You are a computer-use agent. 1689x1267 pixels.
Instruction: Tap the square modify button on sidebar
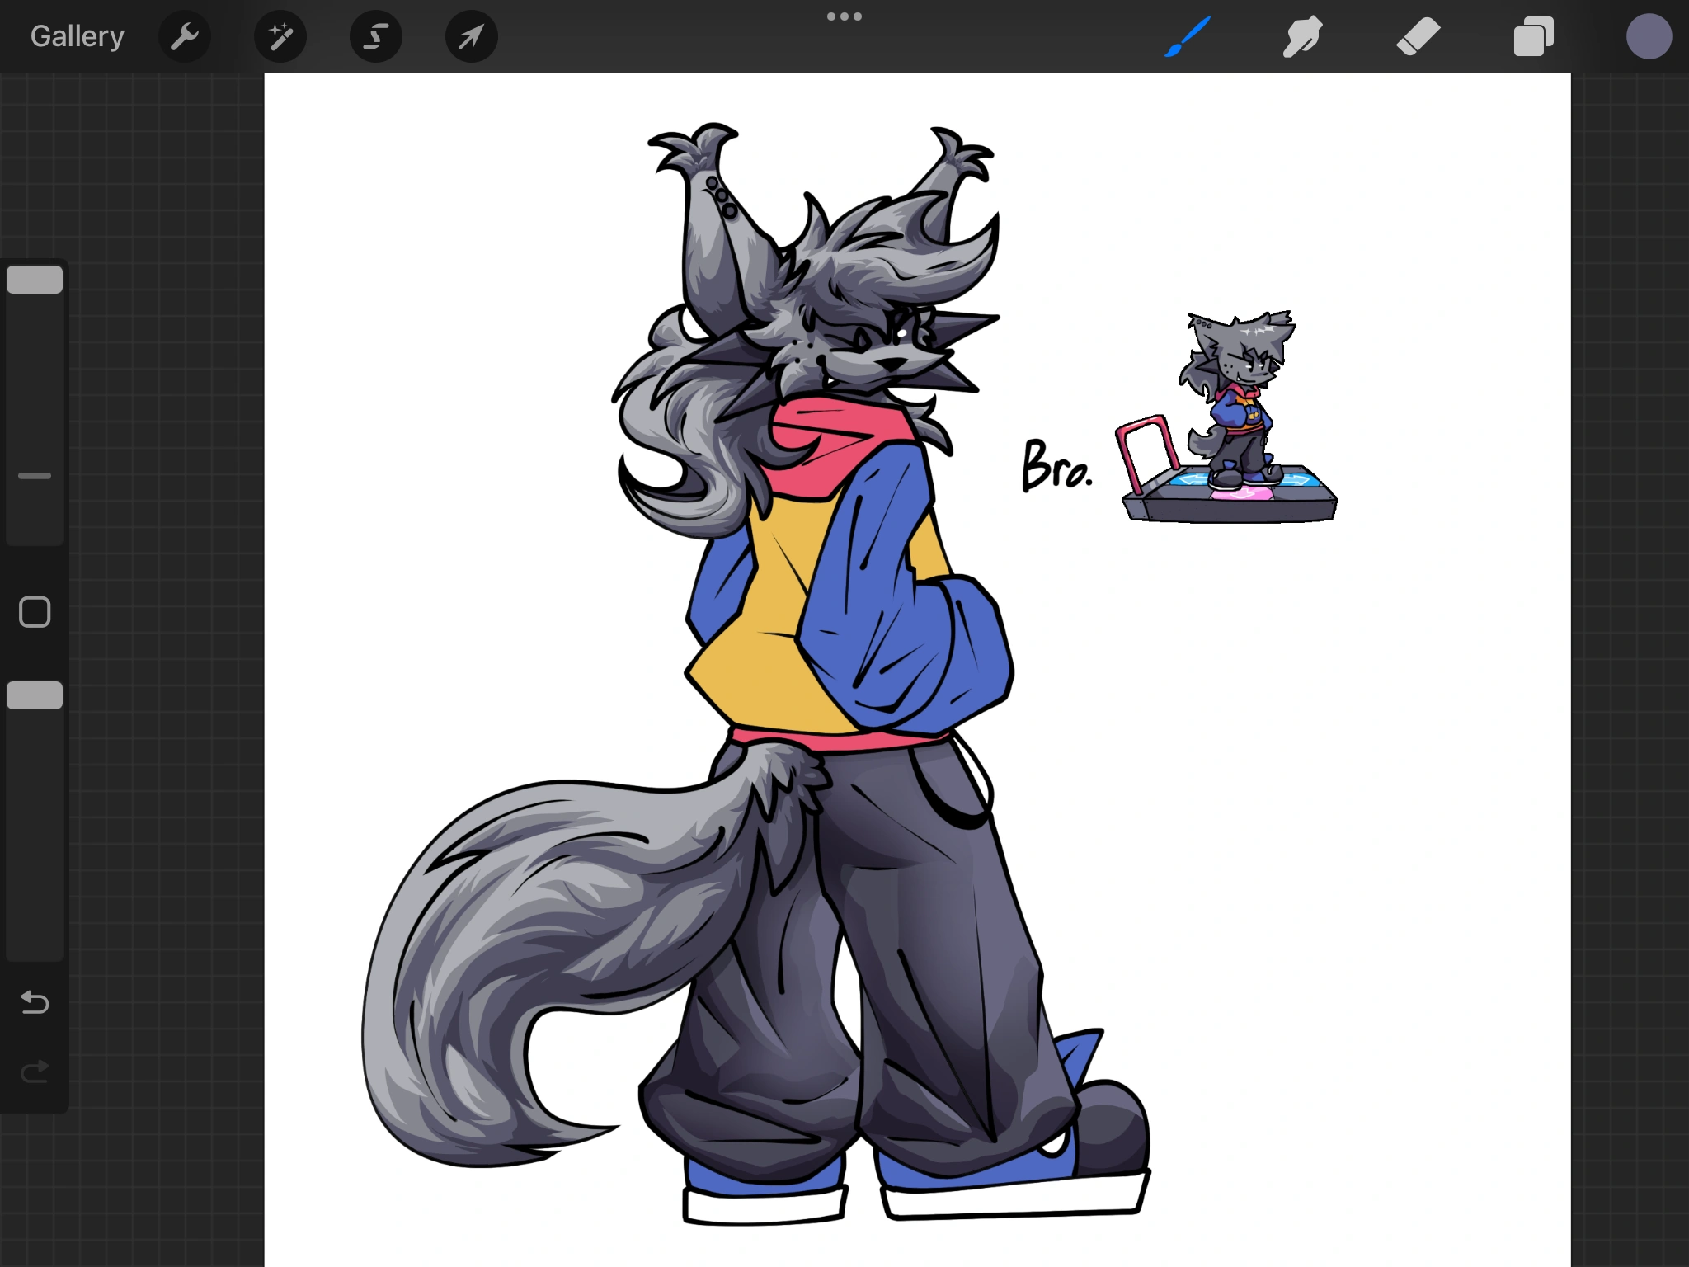coord(34,611)
